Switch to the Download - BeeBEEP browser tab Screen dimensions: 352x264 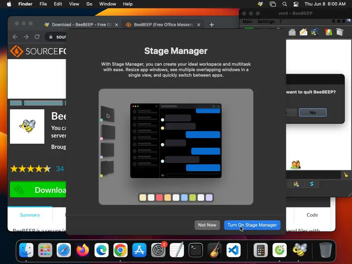81,25
